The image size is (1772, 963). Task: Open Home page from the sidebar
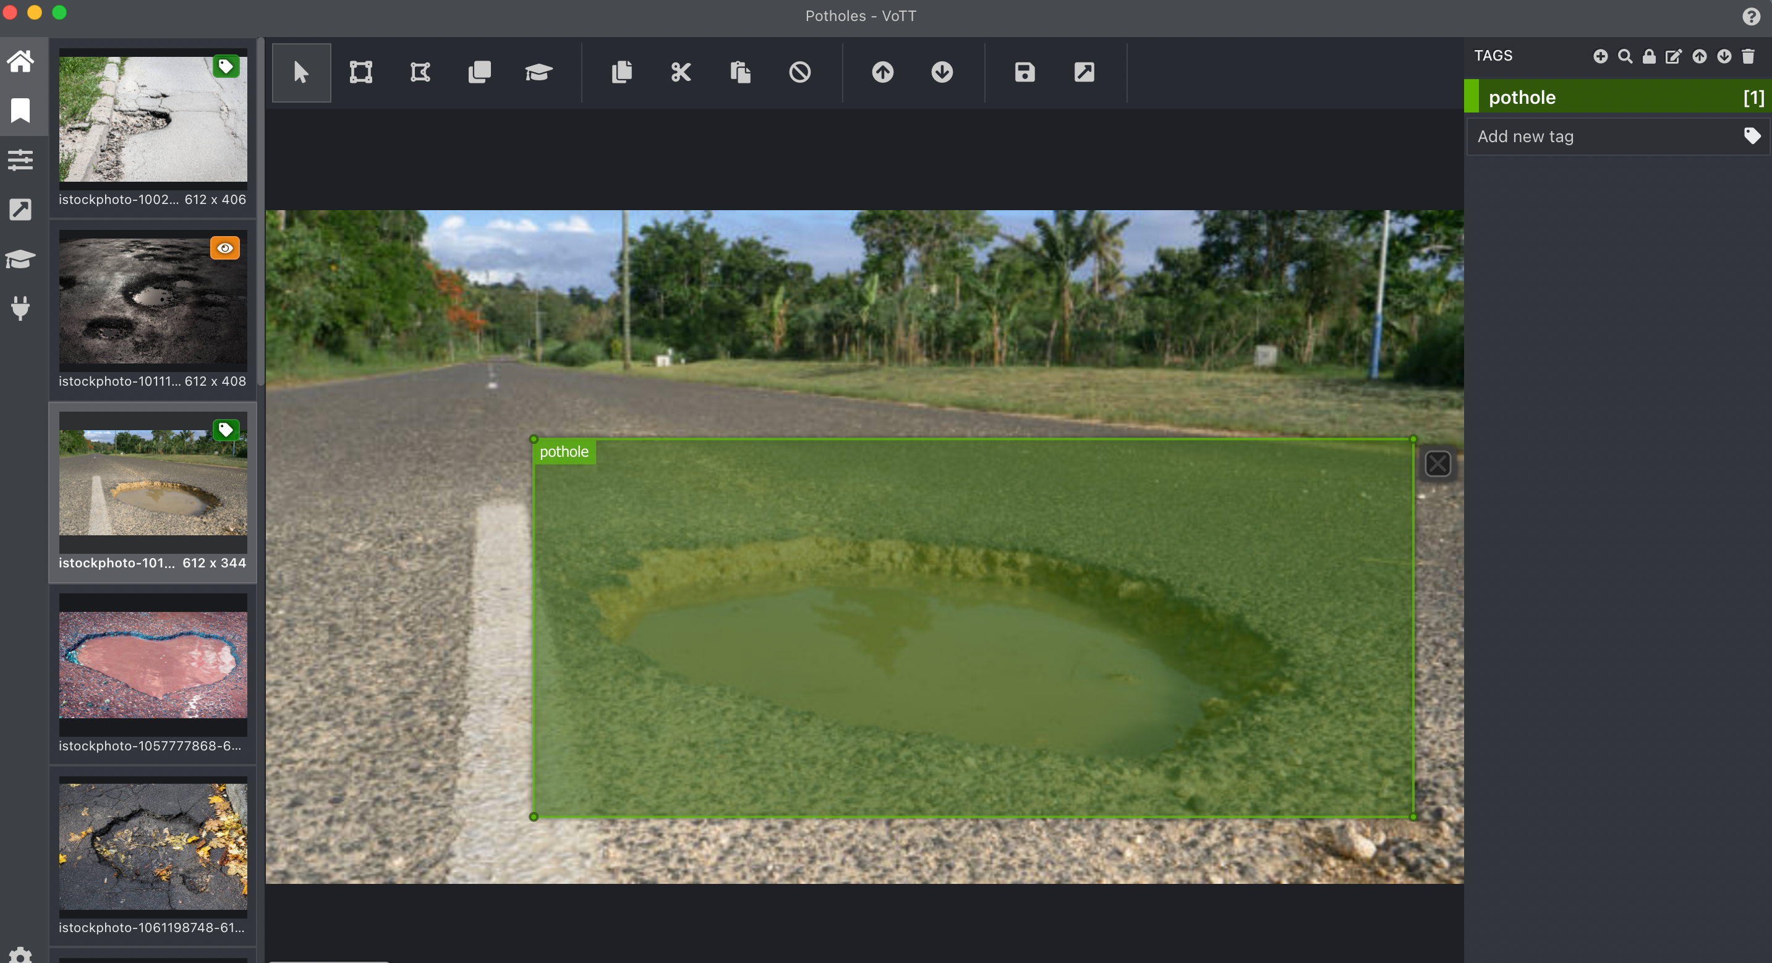tap(20, 61)
